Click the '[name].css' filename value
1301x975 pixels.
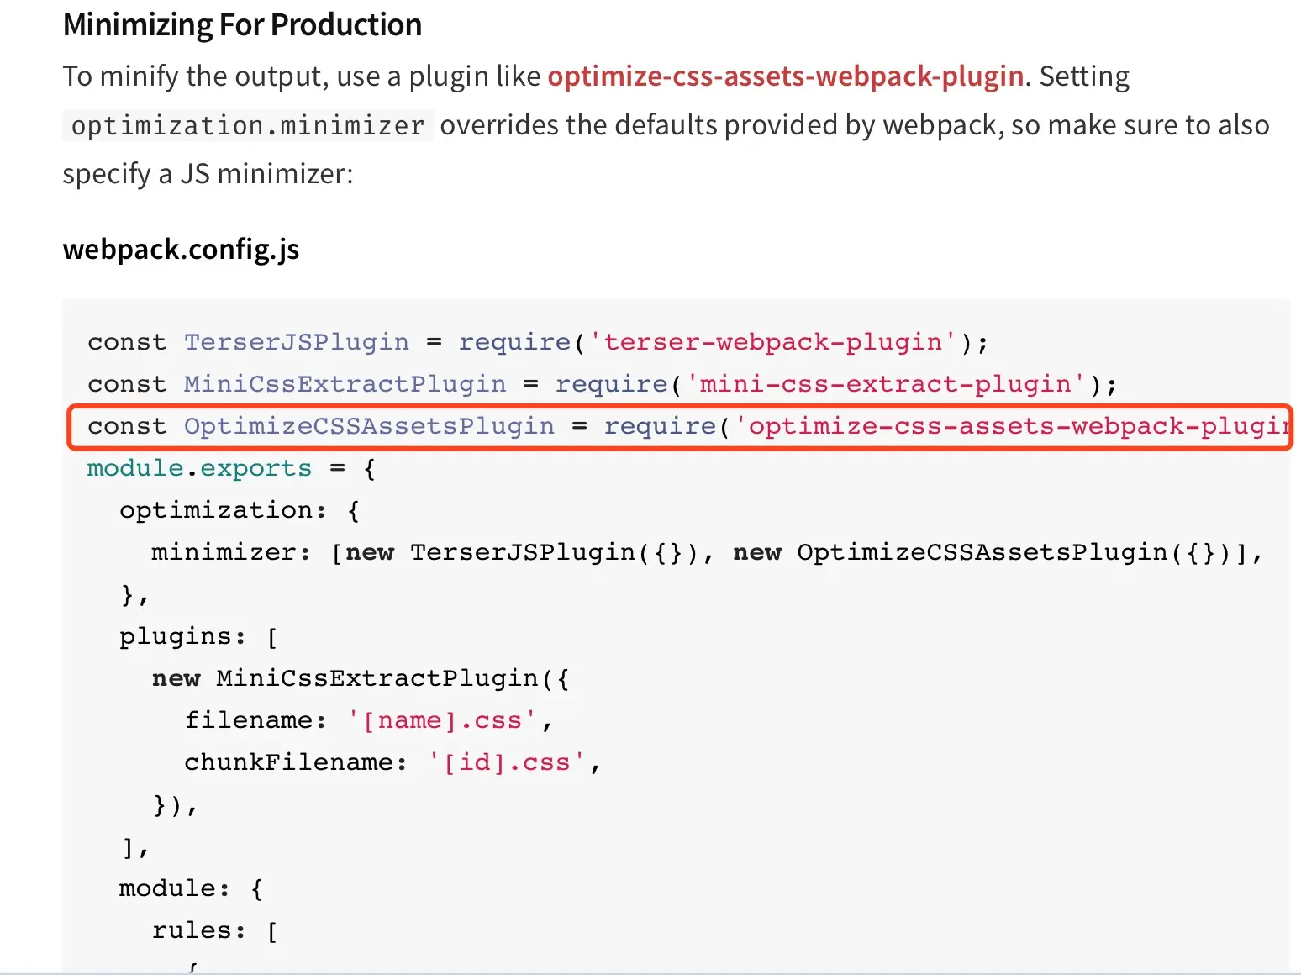coord(442,720)
